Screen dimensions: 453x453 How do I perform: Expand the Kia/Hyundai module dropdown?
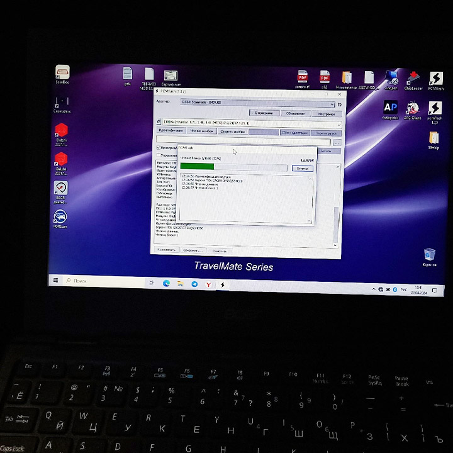(x=339, y=125)
